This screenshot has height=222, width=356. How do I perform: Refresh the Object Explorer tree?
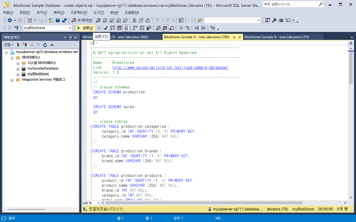pos(45,45)
